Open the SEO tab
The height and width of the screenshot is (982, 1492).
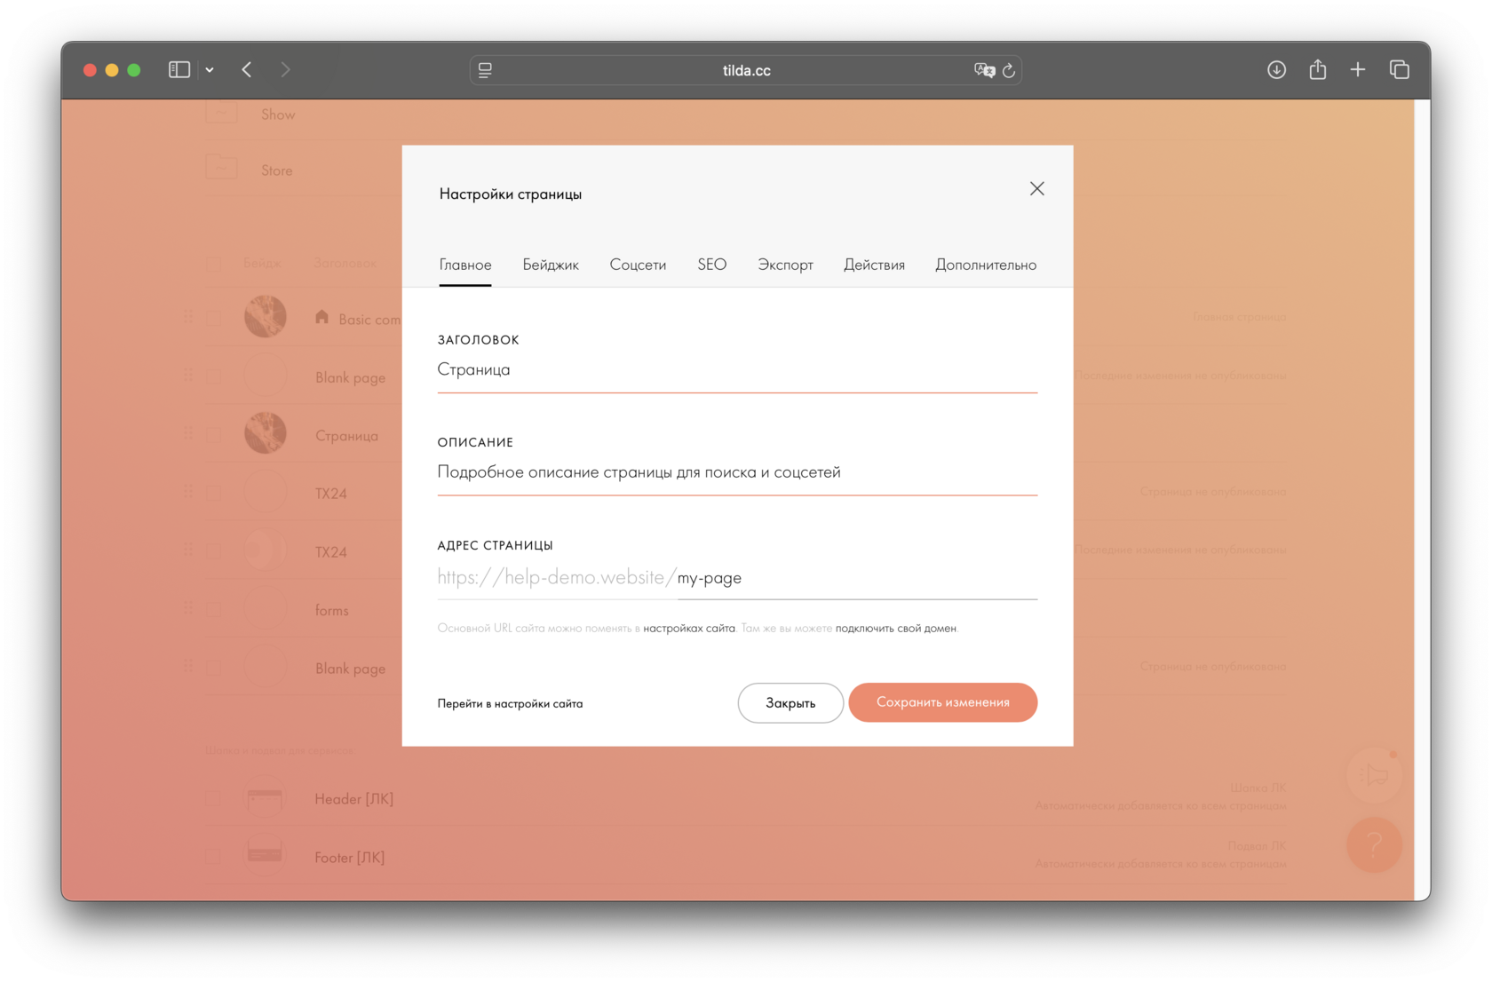(x=712, y=265)
